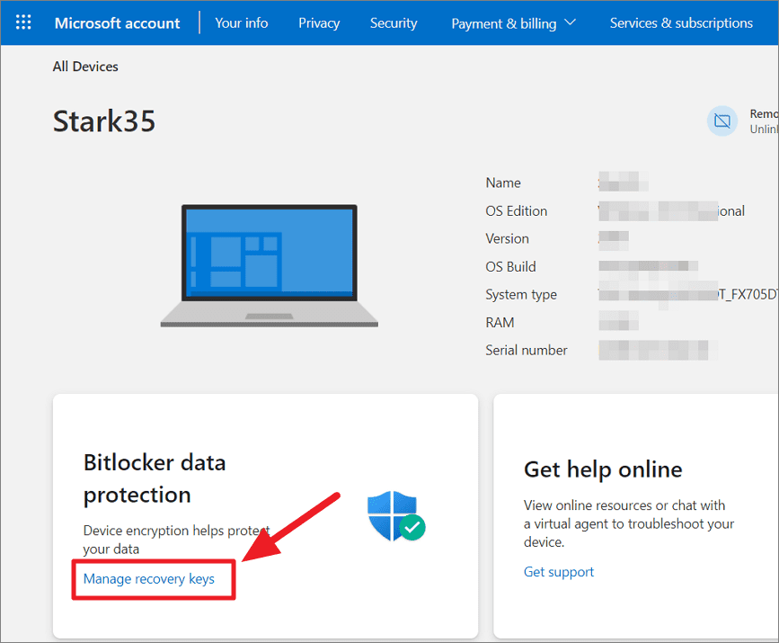Click the blue circle behind the remove icon

722,121
